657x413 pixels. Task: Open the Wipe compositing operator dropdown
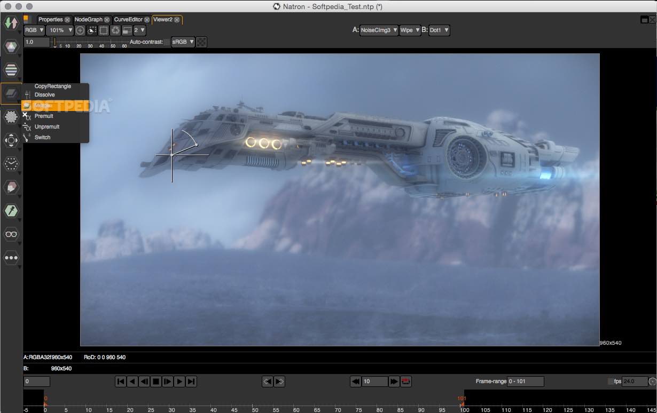pos(410,30)
